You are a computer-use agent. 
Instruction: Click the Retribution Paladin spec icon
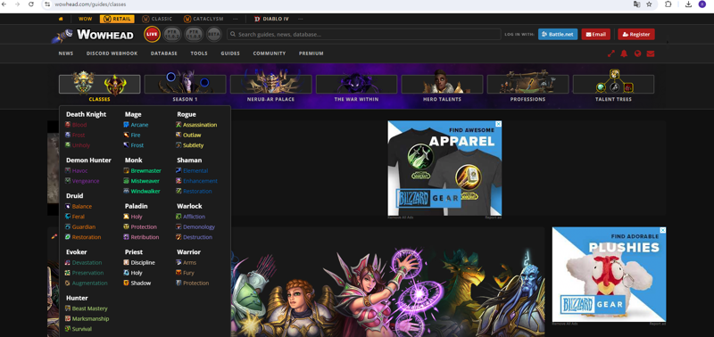coord(126,237)
